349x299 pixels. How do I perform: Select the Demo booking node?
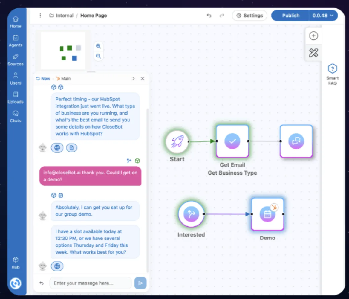click(267, 214)
